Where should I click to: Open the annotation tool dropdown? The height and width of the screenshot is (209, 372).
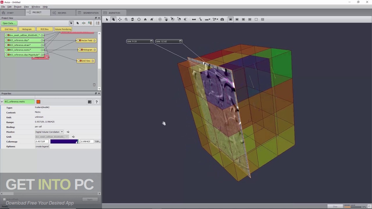click(215, 19)
